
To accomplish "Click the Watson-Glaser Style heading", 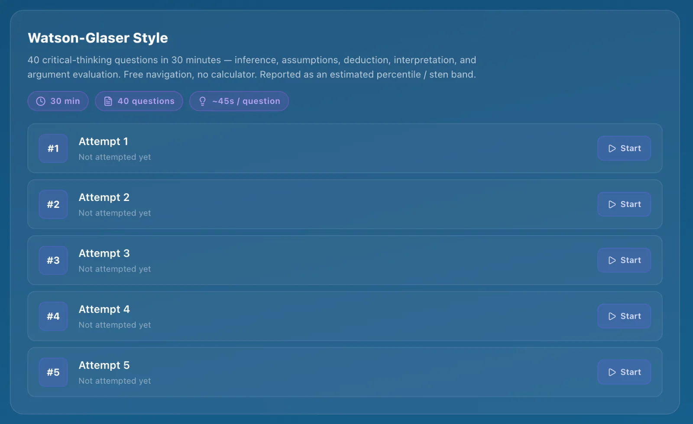I will [98, 38].
